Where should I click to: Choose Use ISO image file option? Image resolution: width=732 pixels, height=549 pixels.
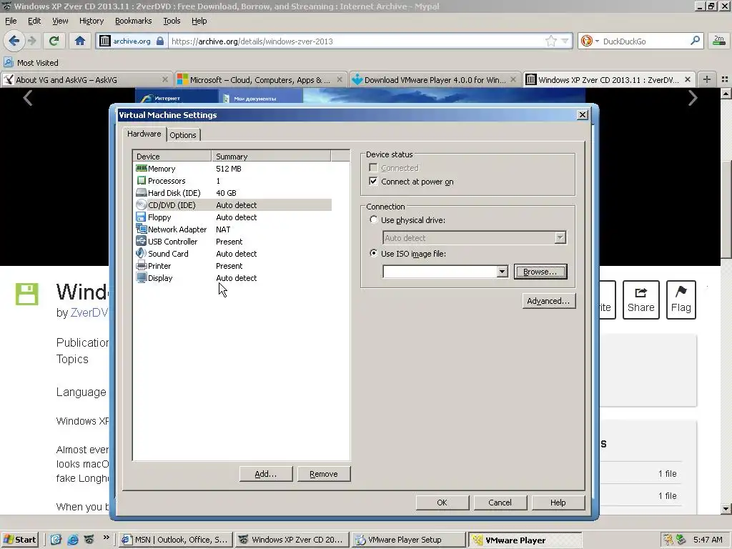(373, 253)
